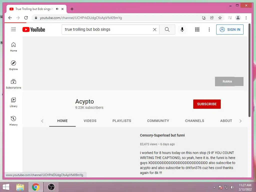Share this page icon in address bar
The image size is (256, 192).
click(212, 18)
